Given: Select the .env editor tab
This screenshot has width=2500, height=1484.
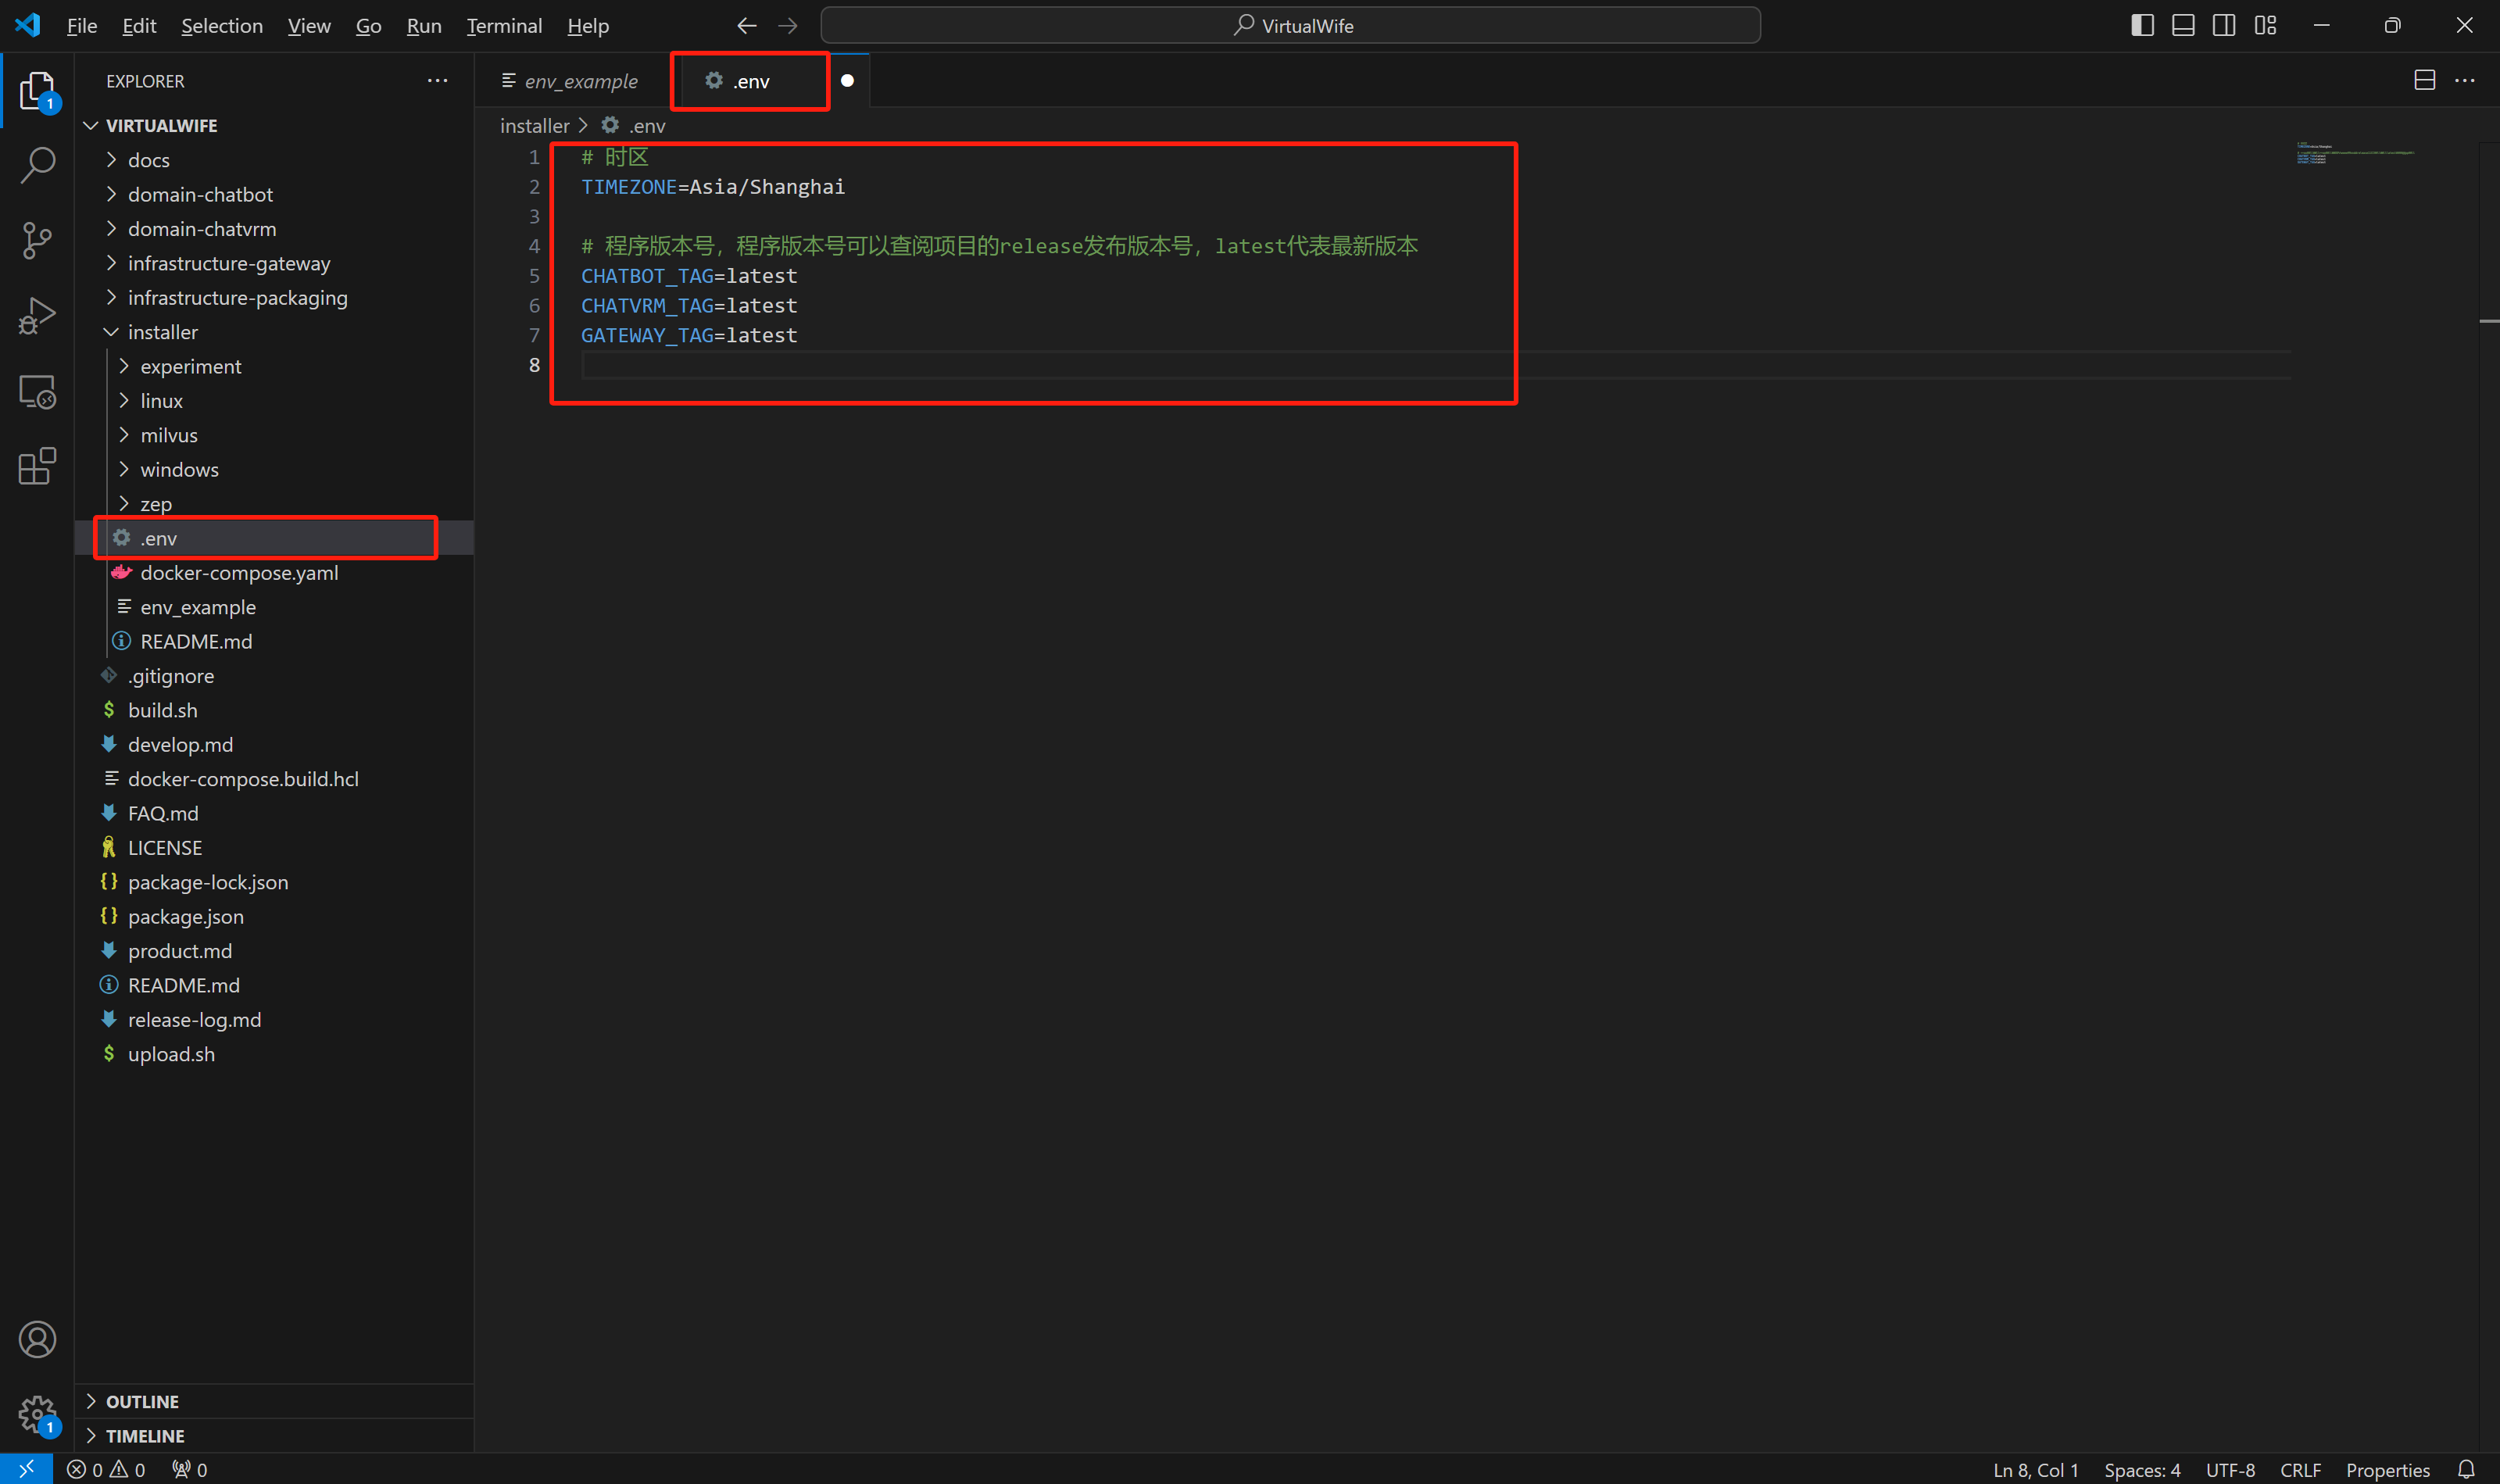Looking at the screenshot, I should [x=750, y=81].
